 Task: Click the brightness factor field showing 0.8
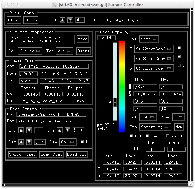pyautogui.click(x=171, y=101)
